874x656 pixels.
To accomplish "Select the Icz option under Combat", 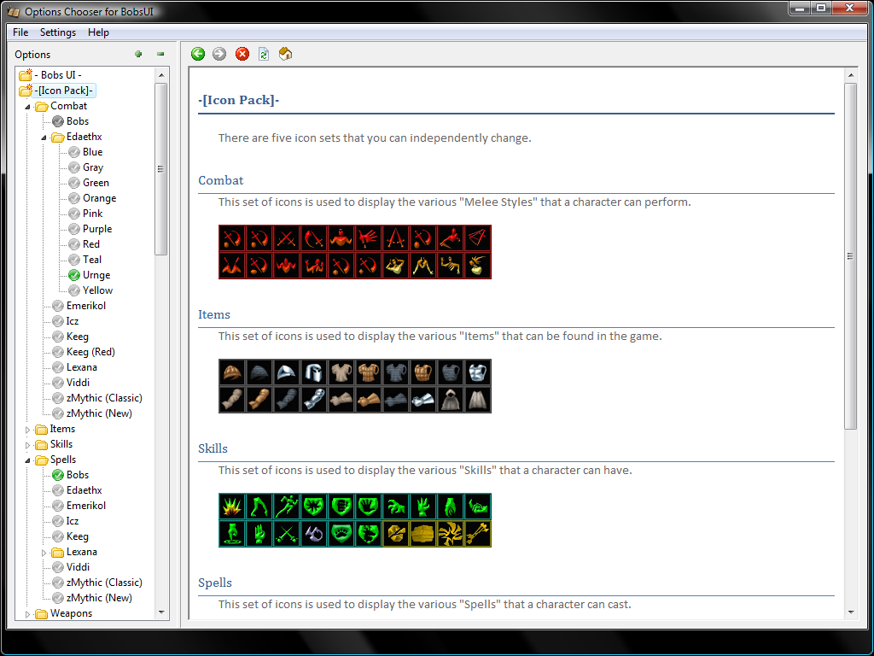I will tap(73, 321).
